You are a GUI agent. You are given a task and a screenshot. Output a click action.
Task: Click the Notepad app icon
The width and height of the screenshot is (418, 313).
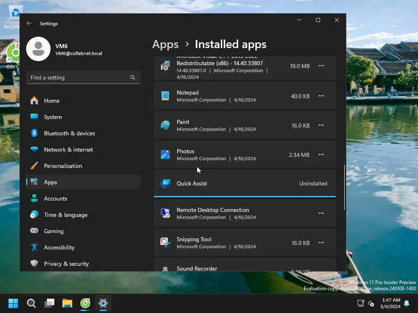tap(165, 96)
